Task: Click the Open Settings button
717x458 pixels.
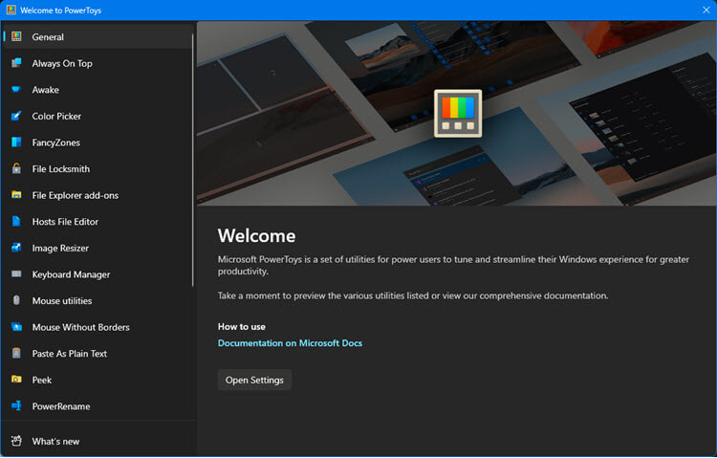Action: click(254, 381)
